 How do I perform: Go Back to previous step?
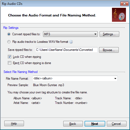pyautogui.click(x=73, y=124)
